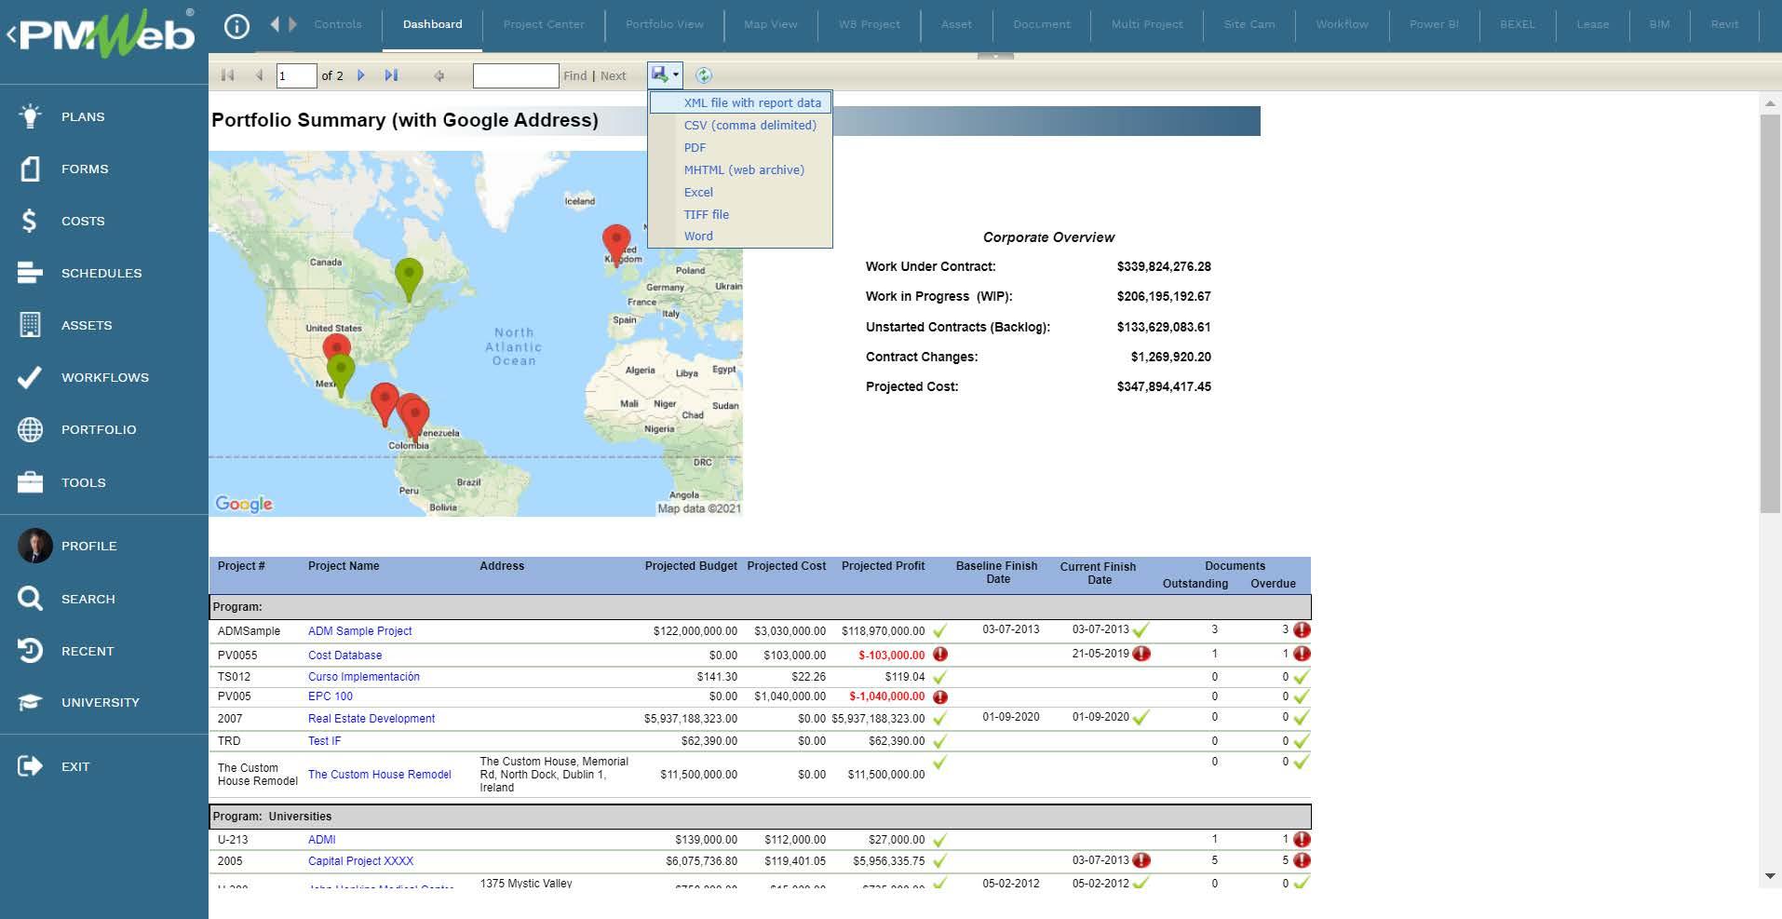Open Test IF project link
This screenshot has height=919, width=1782.
click(324, 741)
